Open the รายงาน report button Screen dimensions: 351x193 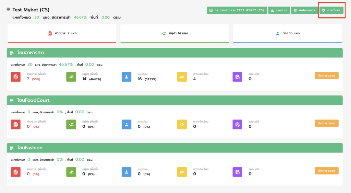[x=279, y=10]
